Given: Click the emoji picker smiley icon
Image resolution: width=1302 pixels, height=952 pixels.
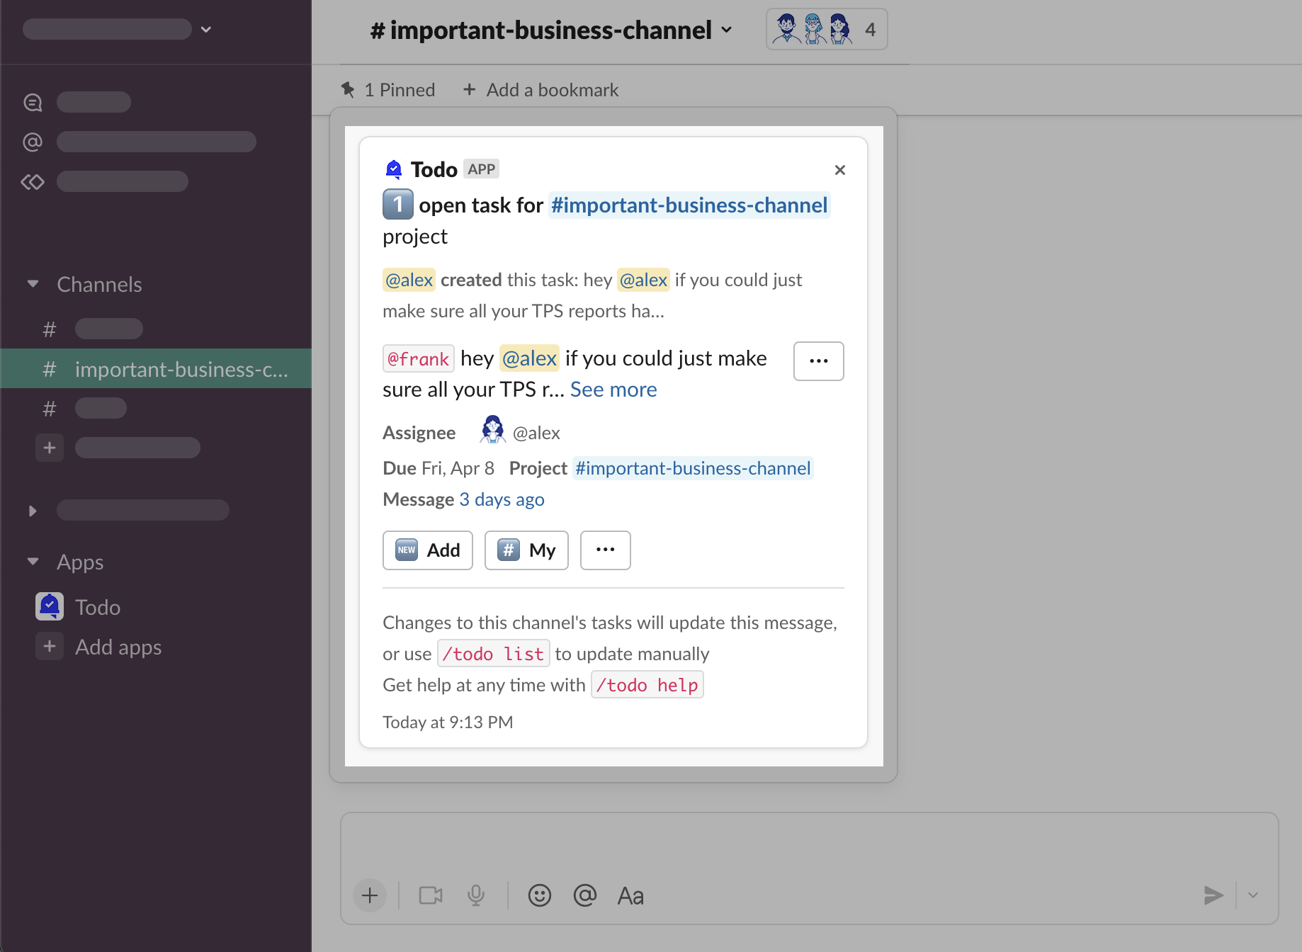Looking at the screenshot, I should coord(539,895).
